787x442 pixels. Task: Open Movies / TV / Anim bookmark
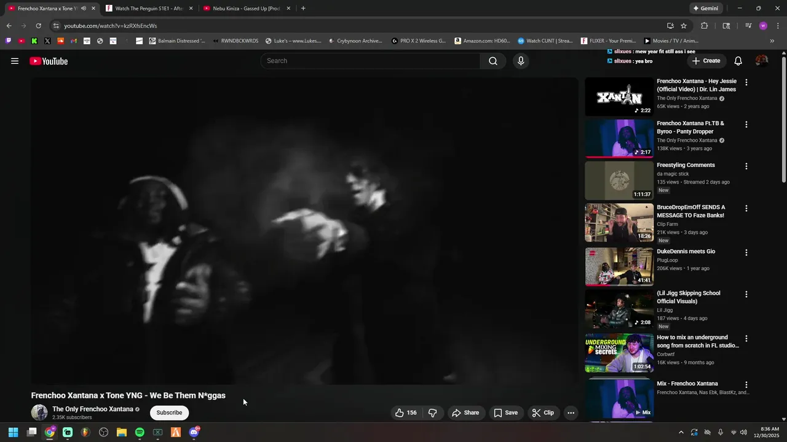pos(671,41)
